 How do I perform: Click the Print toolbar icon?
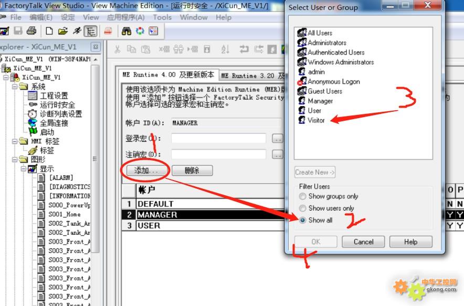pyautogui.click(x=31, y=31)
